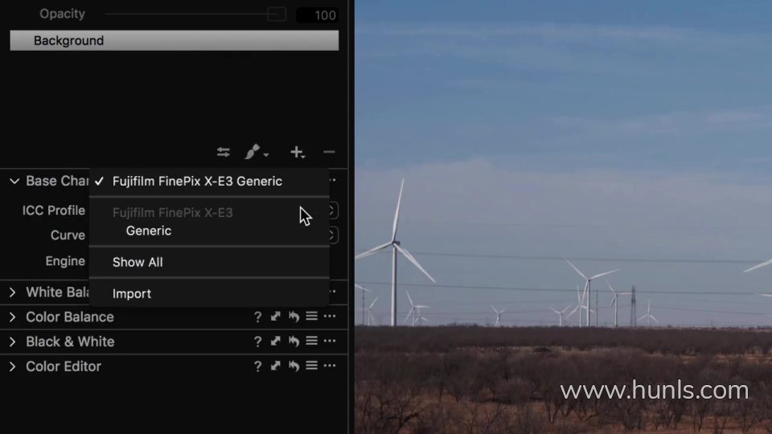Copy Black & White adjustments arrow icon
Screen dimensions: 772x434
pyautogui.click(x=275, y=341)
